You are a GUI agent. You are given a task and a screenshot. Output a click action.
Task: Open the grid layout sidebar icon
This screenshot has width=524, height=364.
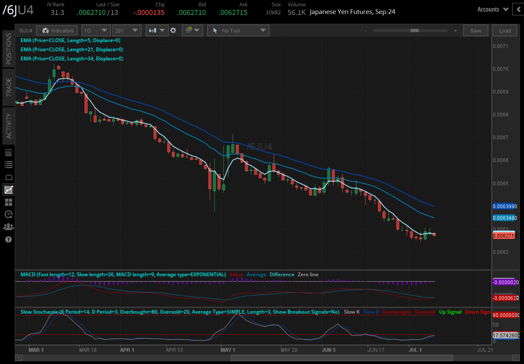click(x=9, y=202)
